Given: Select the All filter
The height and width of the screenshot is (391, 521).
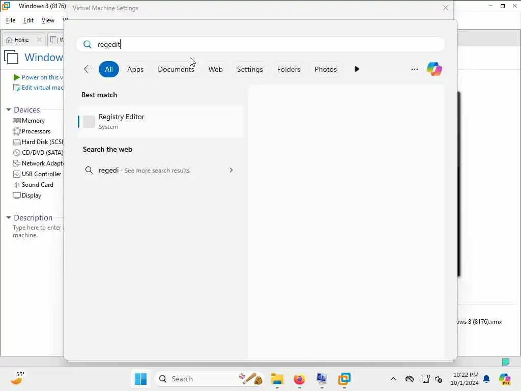Looking at the screenshot, I should 109,69.
